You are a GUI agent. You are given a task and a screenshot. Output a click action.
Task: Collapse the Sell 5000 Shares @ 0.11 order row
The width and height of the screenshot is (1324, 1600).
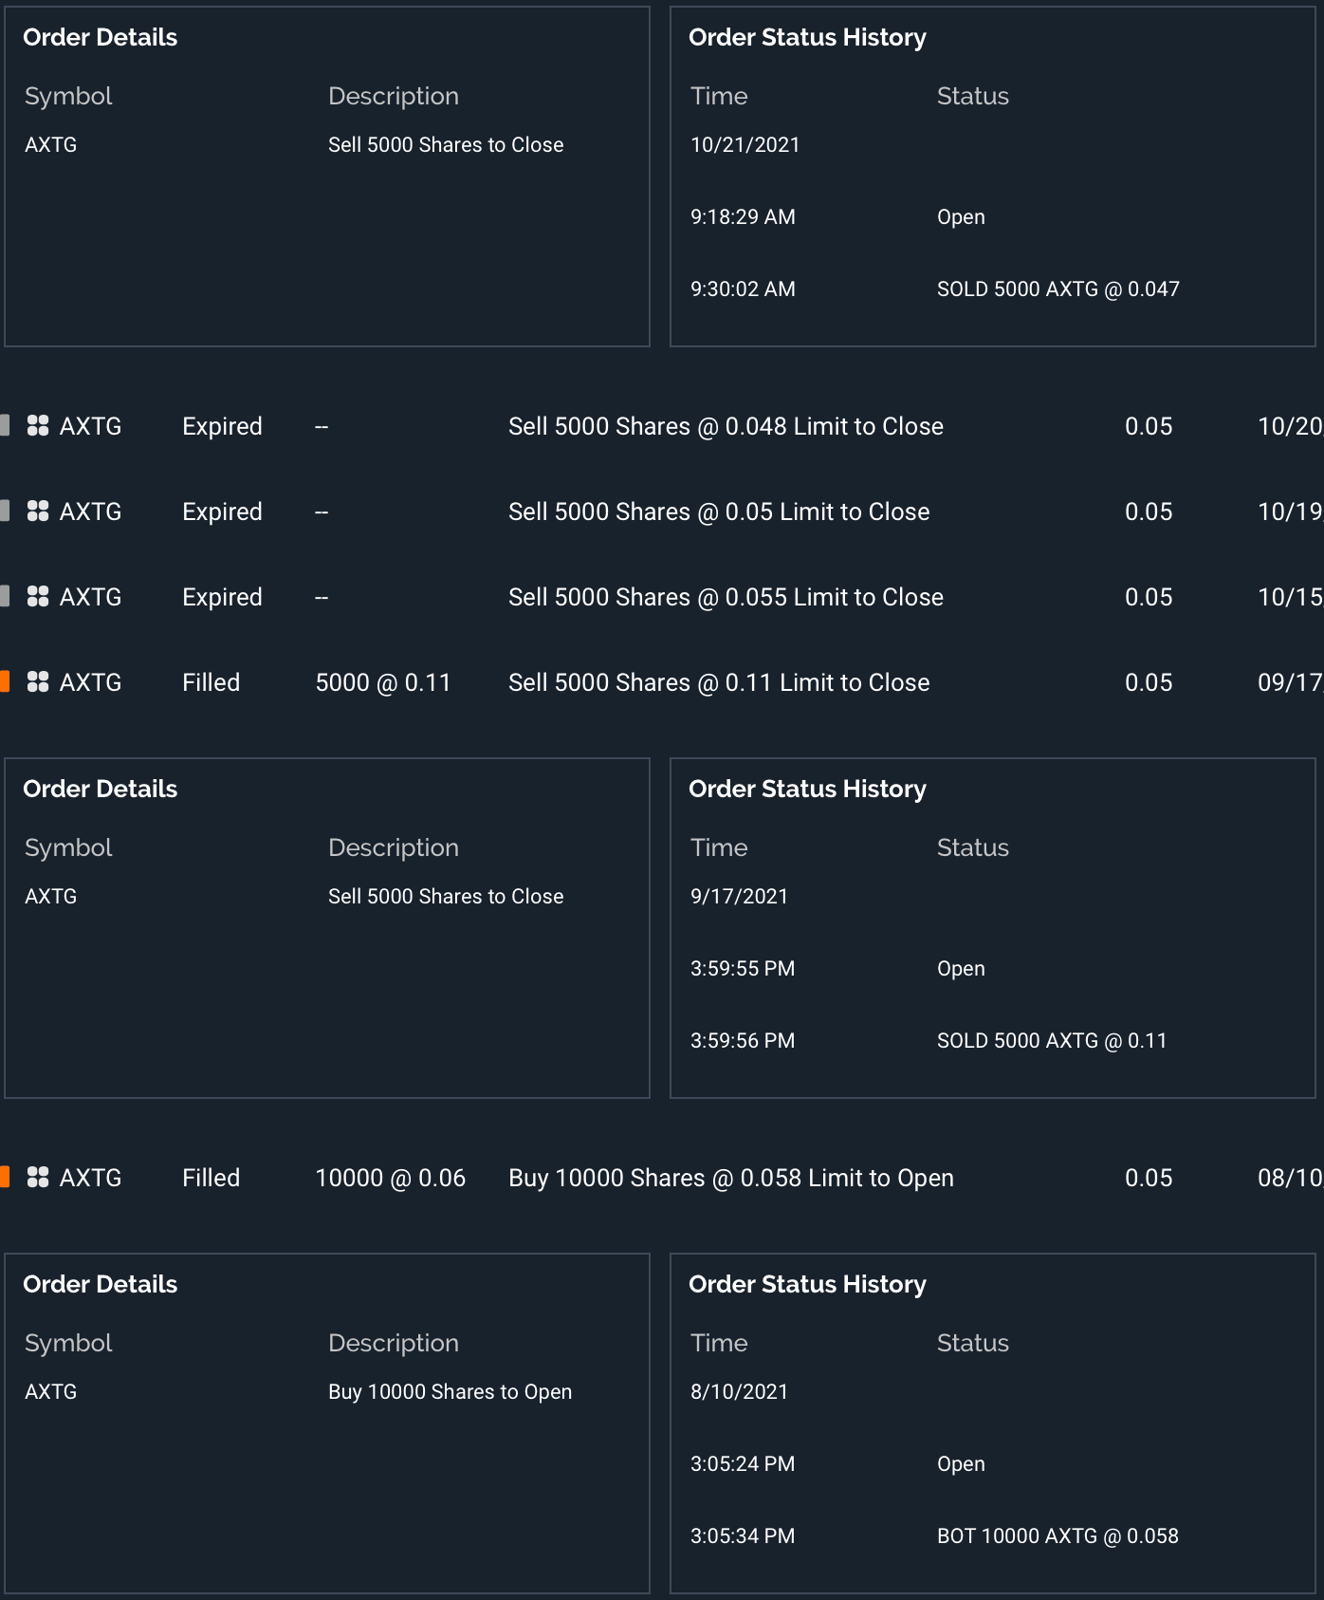click(718, 682)
